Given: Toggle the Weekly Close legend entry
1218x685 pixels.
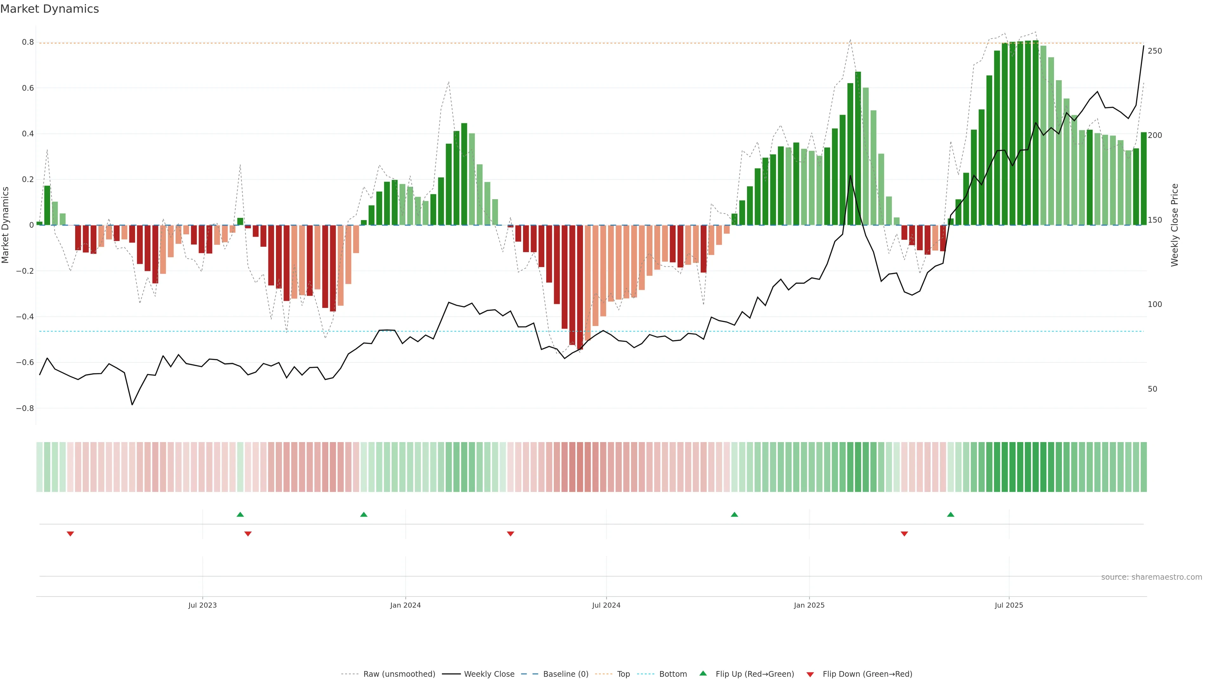Looking at the screenshot, I should [489, 674].
